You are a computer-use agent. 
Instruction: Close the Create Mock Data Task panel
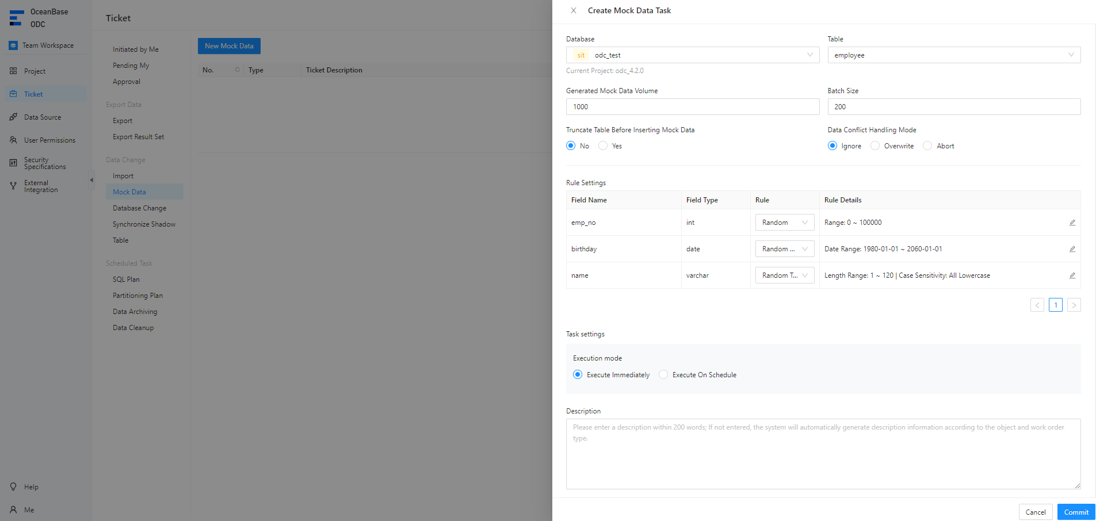(x=573, y=10)
